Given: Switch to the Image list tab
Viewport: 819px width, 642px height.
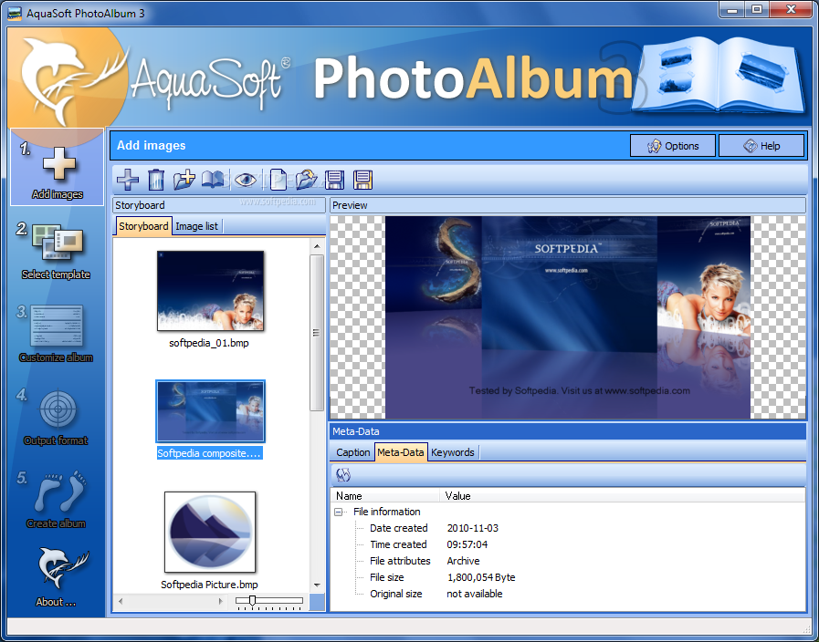Looking at the screenshot, I should [196, 226].
